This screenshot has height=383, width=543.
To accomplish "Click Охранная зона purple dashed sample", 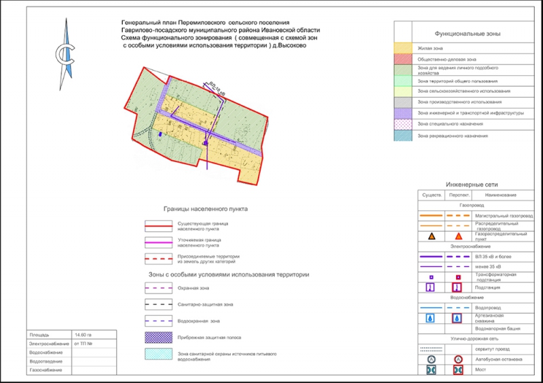I will [158, 288].
